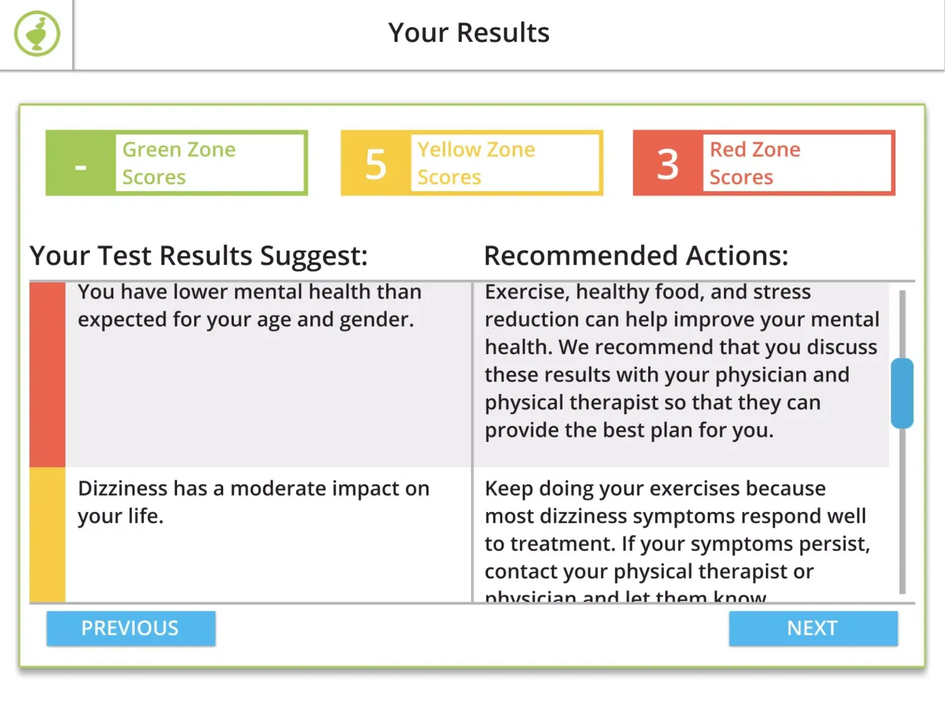The height and width of the screenshot is (708, 945).
Task: Go to the NEXT results page
Action: click(813, 628)
